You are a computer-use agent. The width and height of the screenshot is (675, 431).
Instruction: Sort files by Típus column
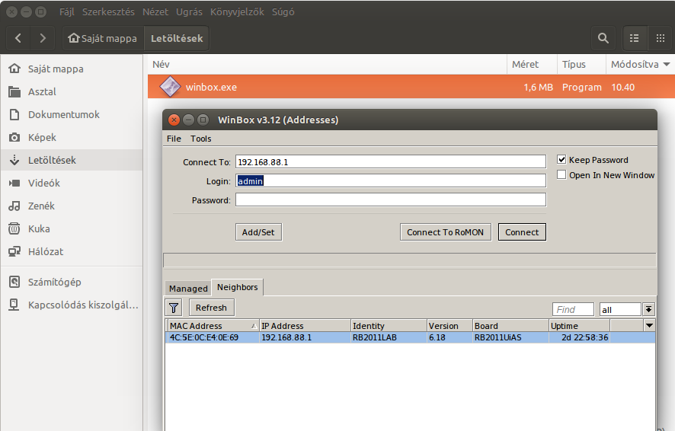point(581,64)
